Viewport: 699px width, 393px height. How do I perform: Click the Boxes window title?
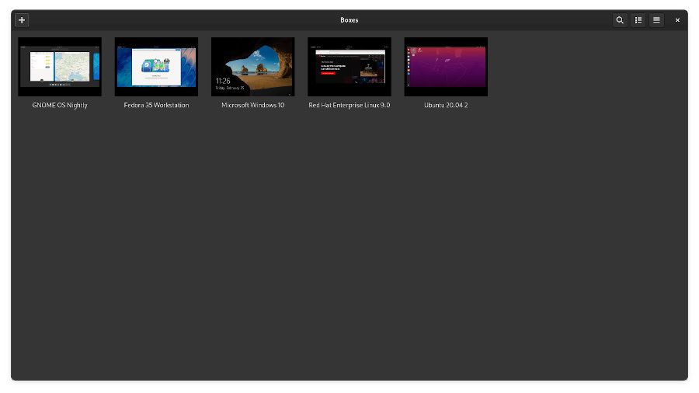click(x=349, y=20)
